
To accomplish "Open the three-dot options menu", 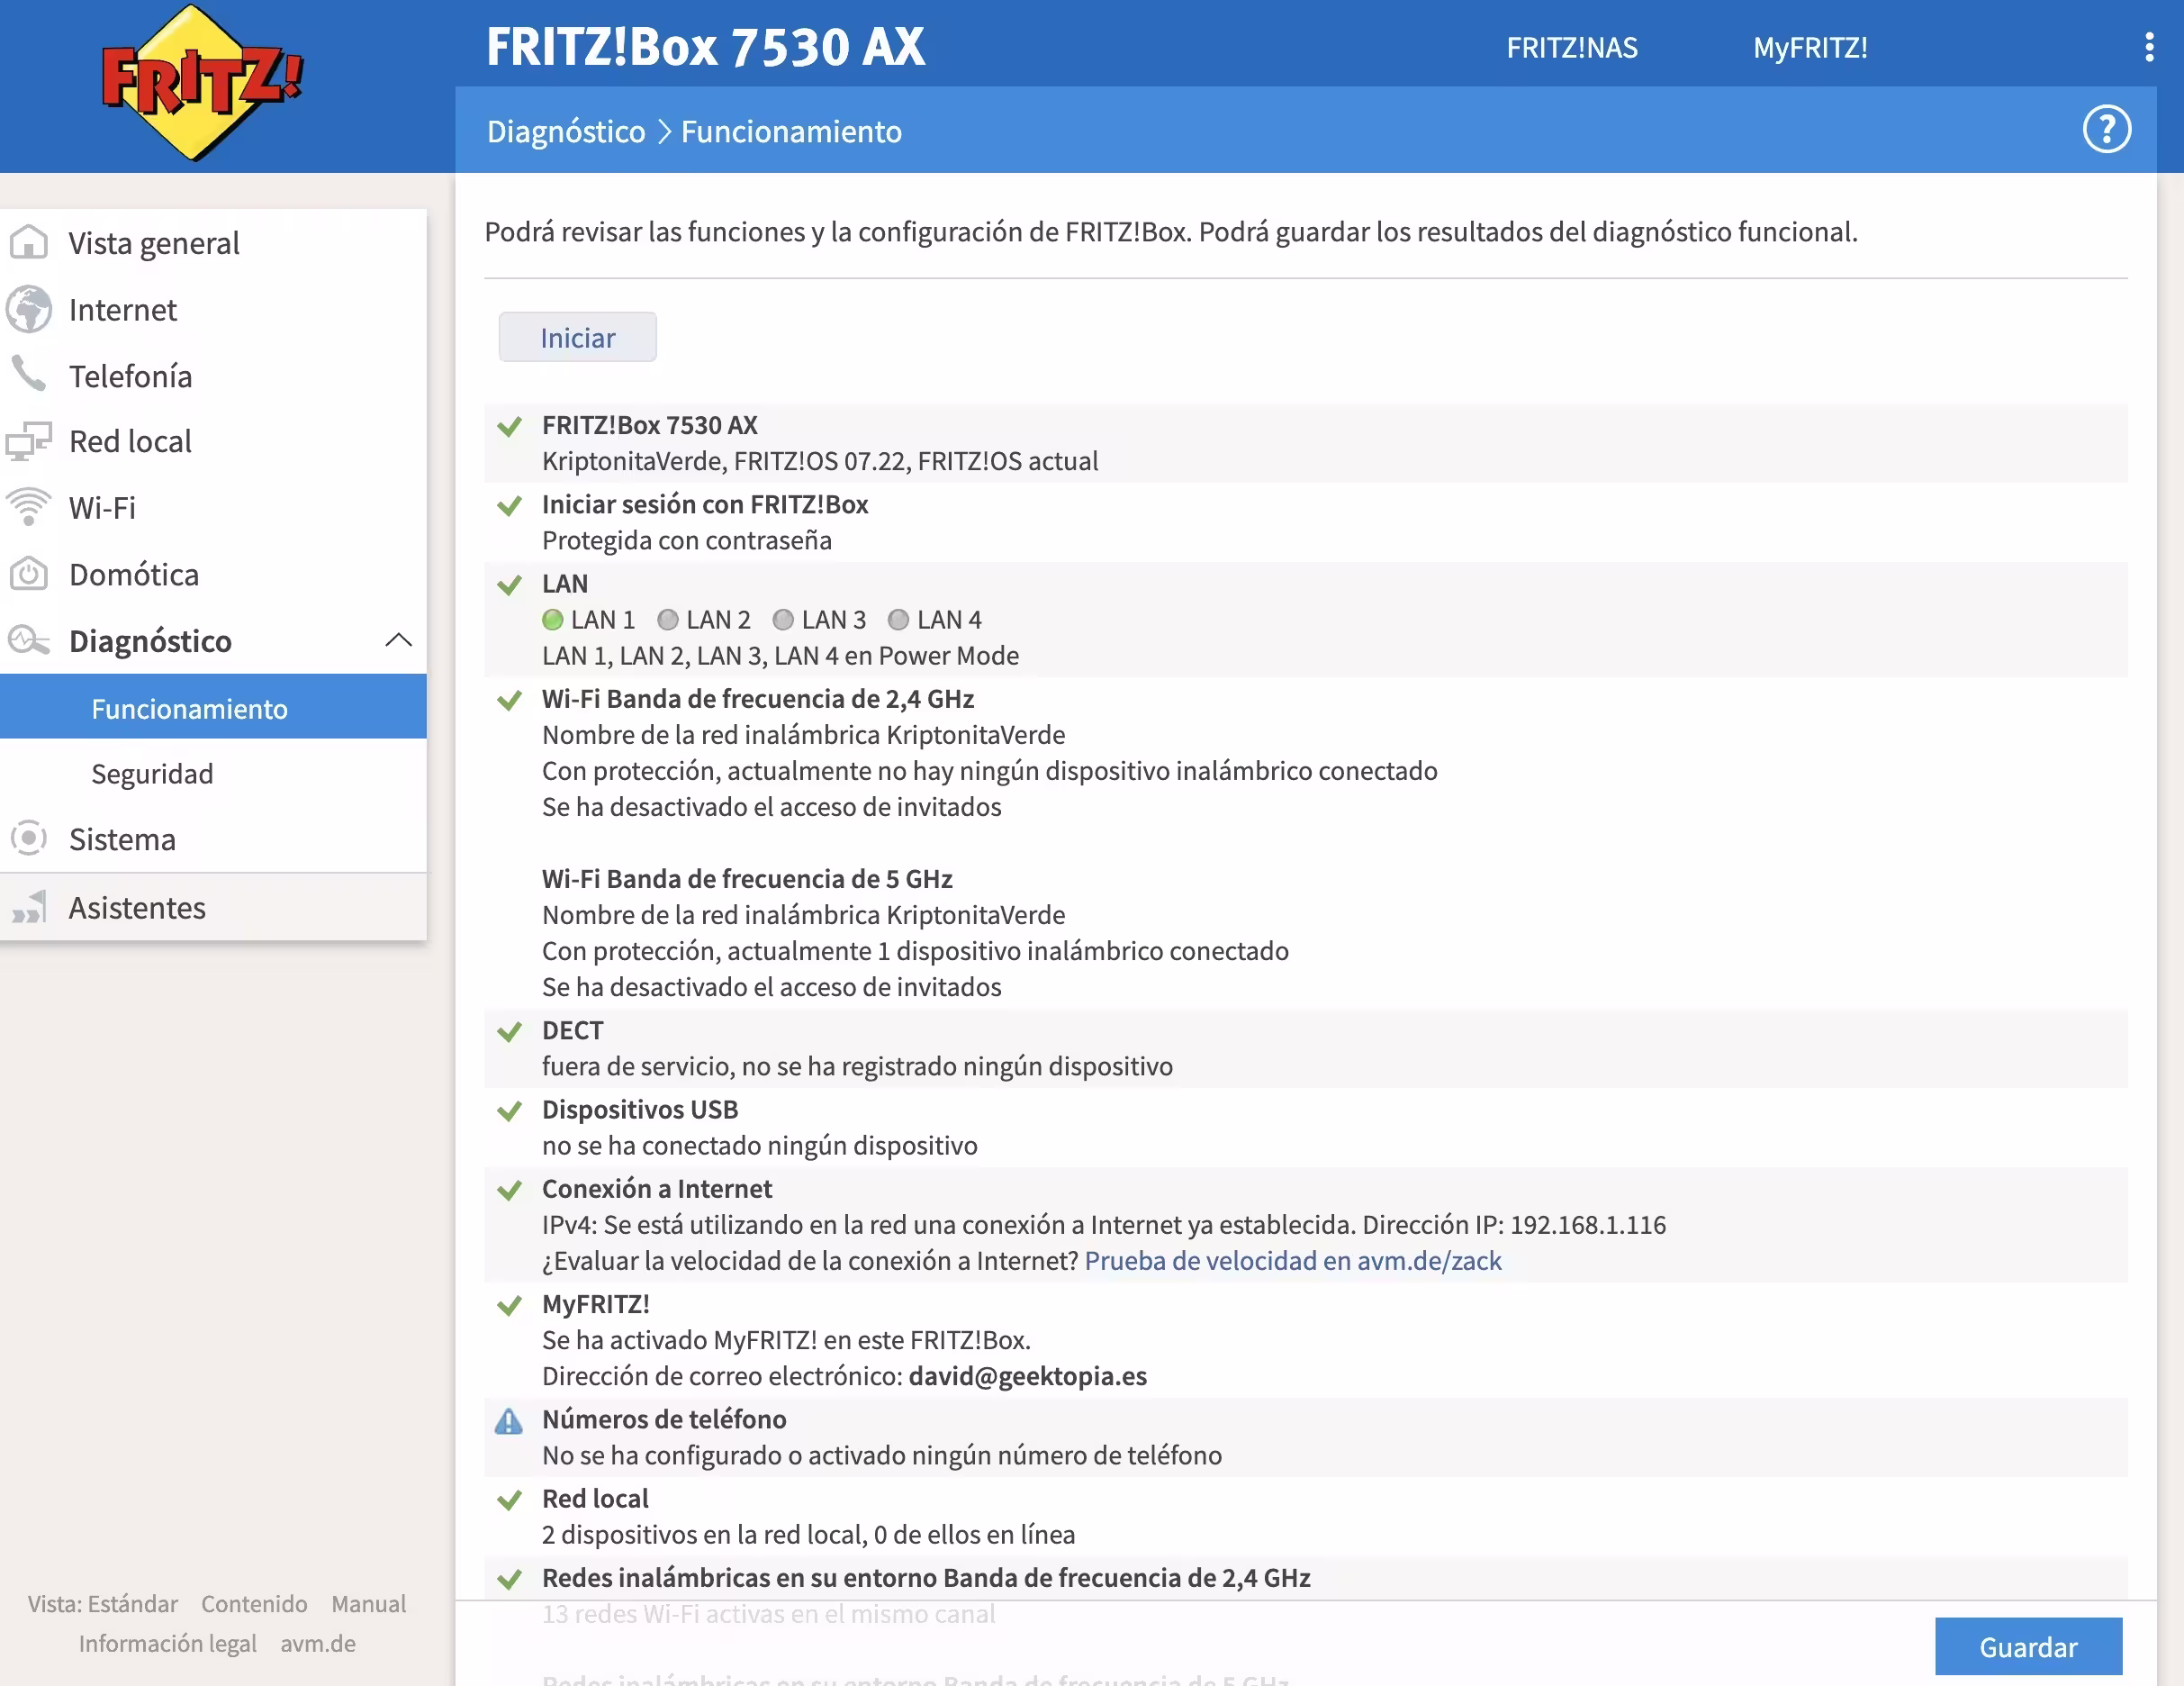I will (2149, 47).
